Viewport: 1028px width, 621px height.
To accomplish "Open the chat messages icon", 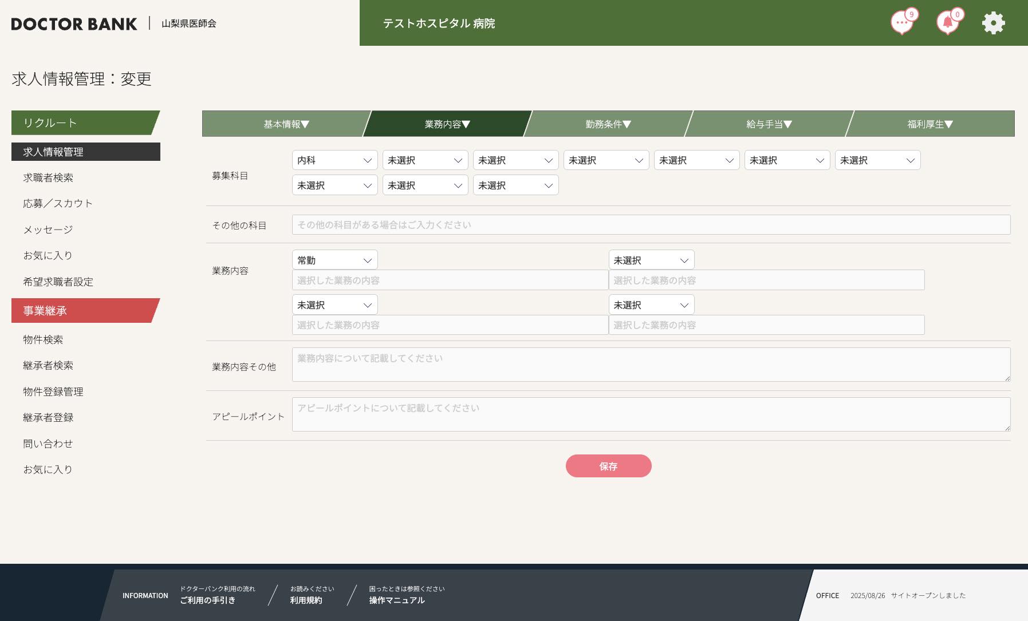I will point(902,23).
